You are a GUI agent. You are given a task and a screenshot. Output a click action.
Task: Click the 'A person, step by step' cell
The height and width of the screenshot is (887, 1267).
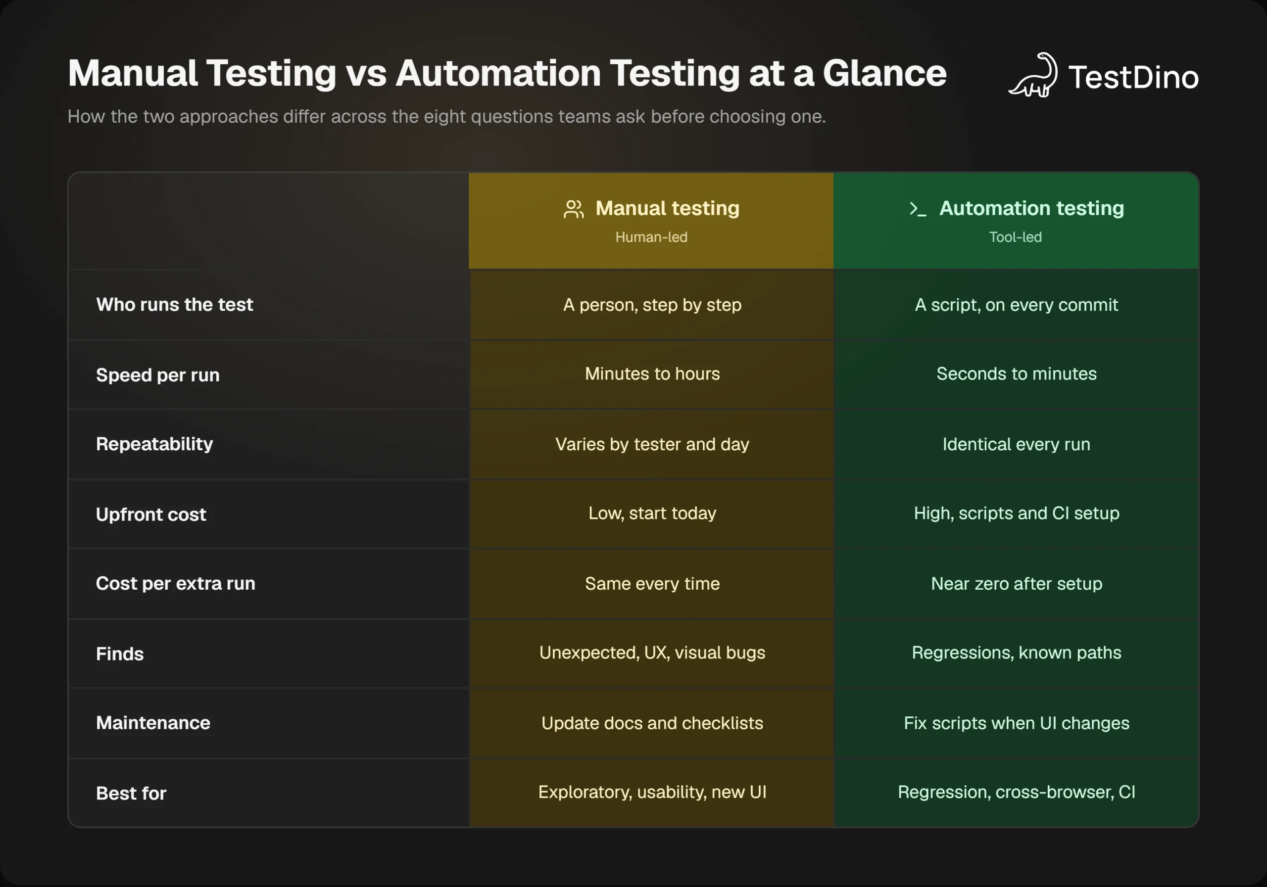[x=652, y=305]
